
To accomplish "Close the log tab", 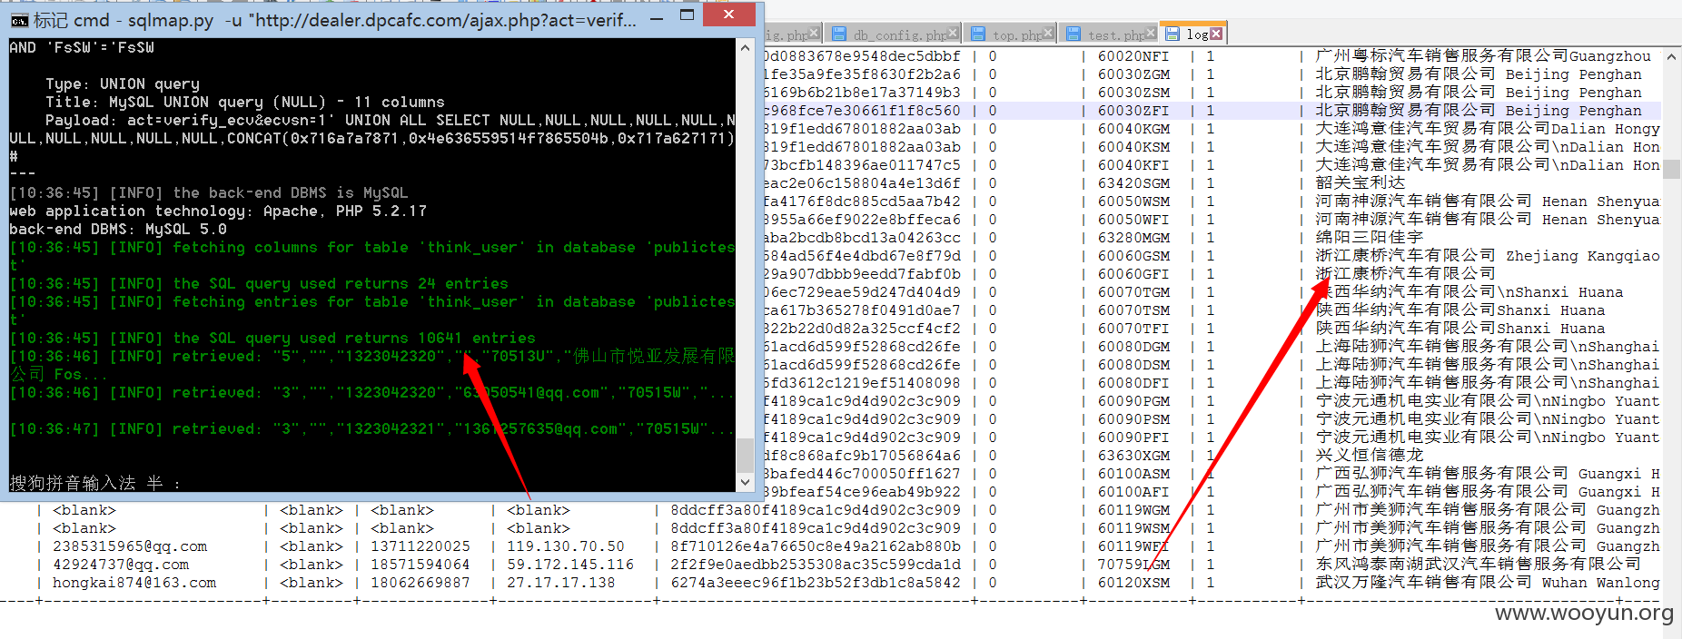I will click(x=1216, y=34).
